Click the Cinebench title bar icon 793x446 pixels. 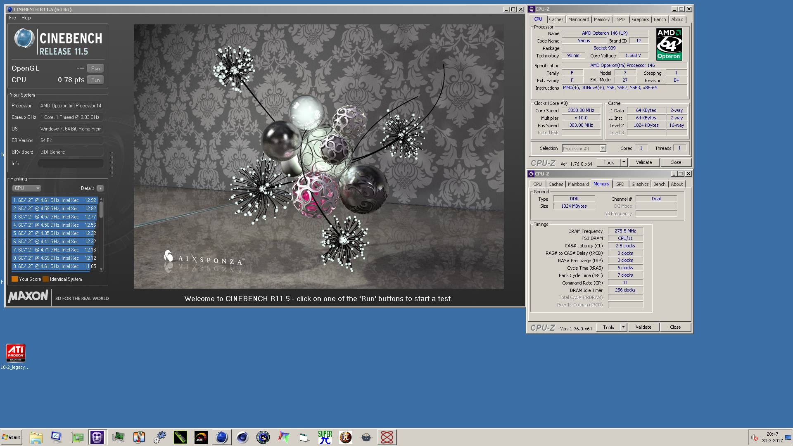point(9,9)
